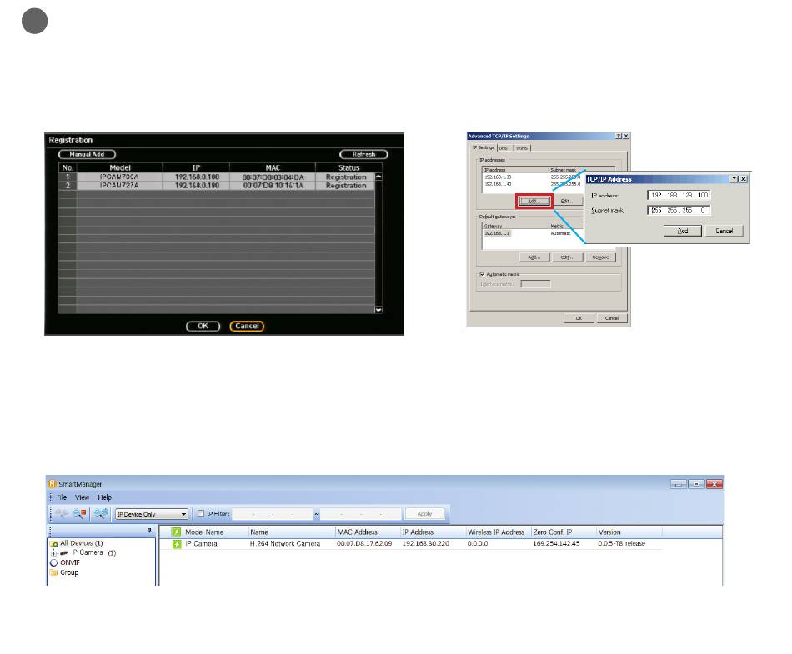Viewport: 792px width, 654px height.
Task: Click the Subnet mask field in TCP/IP Address dialog
Action: tap(679, 211)
